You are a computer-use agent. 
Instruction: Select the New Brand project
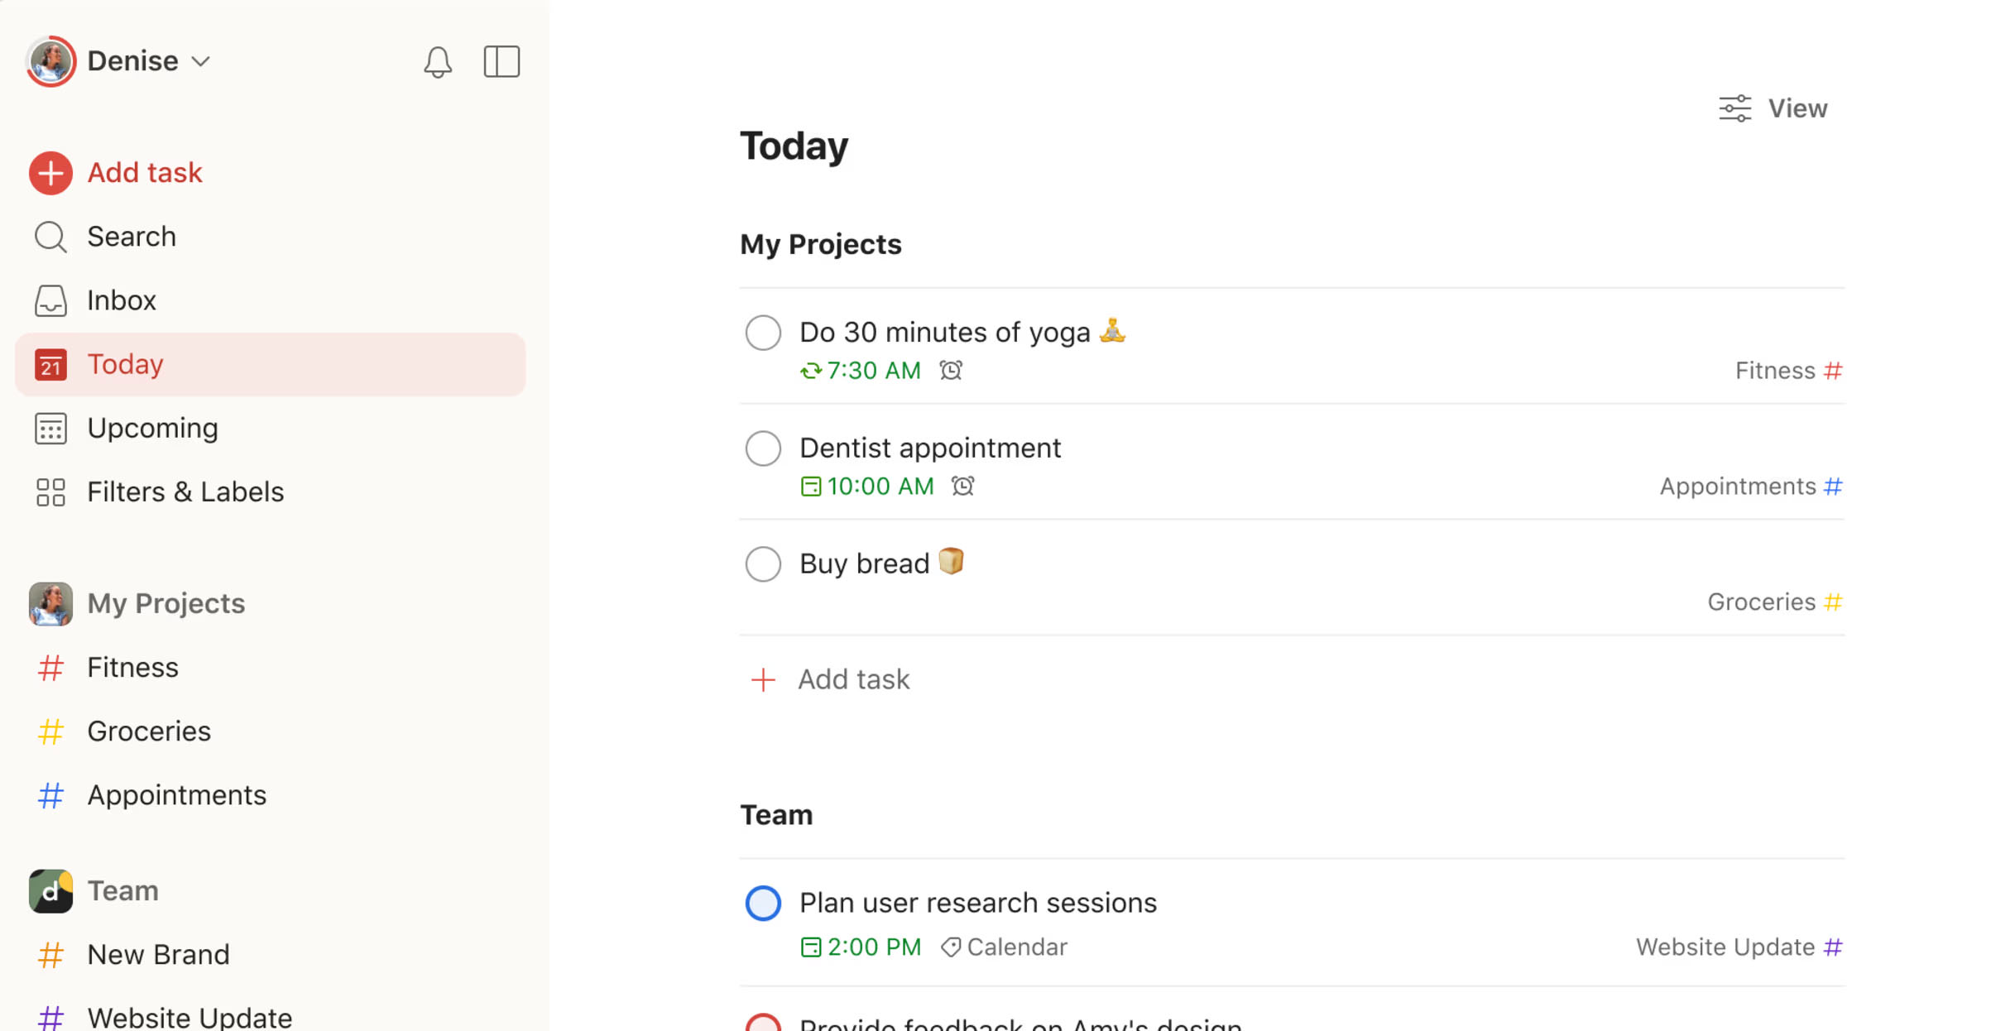click(158, 953)
